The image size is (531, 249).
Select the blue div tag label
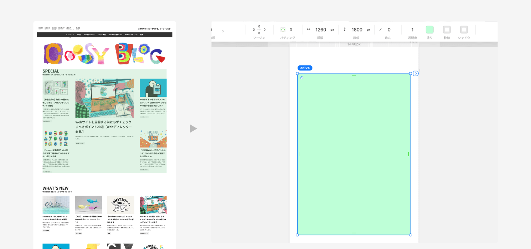[x=305, y=68]
